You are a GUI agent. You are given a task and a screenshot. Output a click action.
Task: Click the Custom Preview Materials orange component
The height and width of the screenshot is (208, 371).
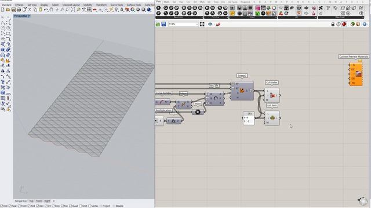point(355,74)
